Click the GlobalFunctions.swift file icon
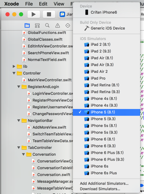 (24, 33)
